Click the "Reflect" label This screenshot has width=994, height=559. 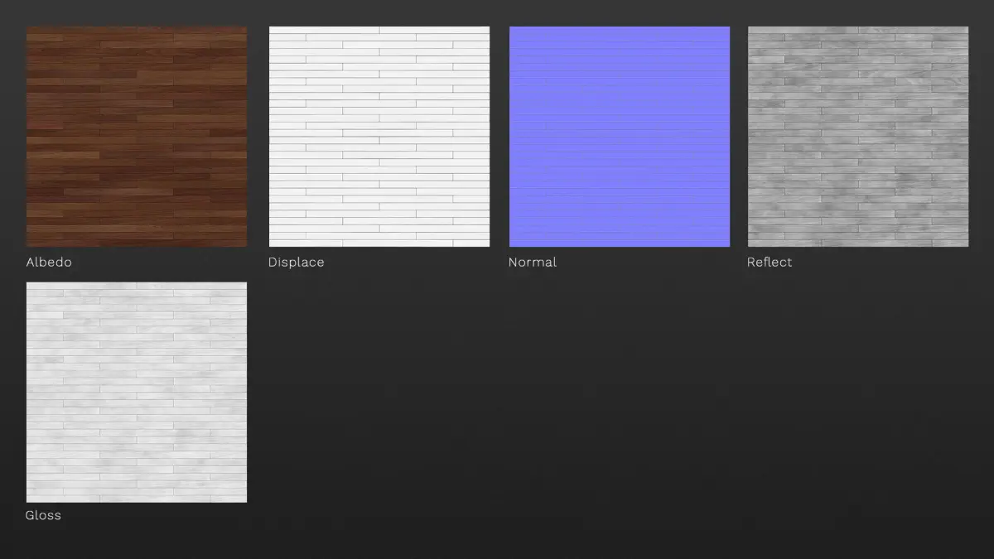click(x=770, y=262)
